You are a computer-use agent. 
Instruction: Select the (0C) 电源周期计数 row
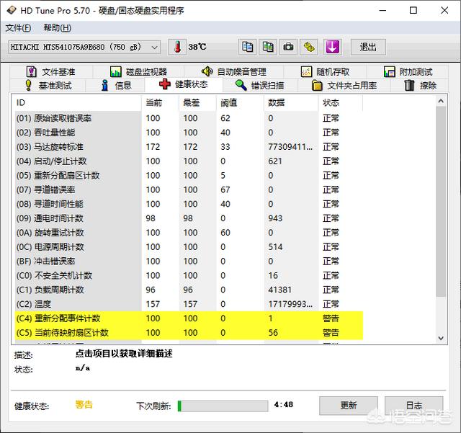click(189, 247)
